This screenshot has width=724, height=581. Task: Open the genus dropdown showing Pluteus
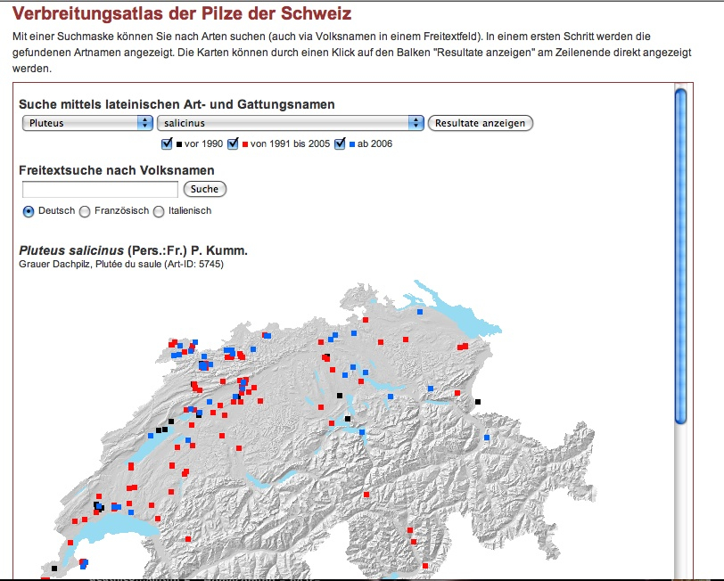[x=87, y=123]
